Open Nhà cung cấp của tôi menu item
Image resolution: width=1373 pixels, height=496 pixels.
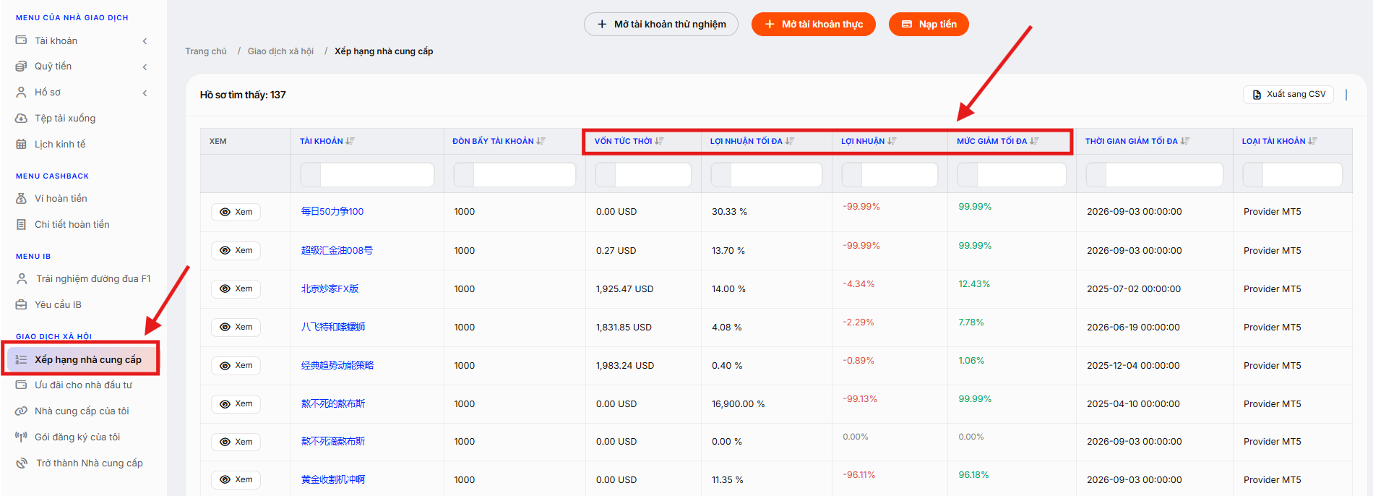tap(82, 411)
